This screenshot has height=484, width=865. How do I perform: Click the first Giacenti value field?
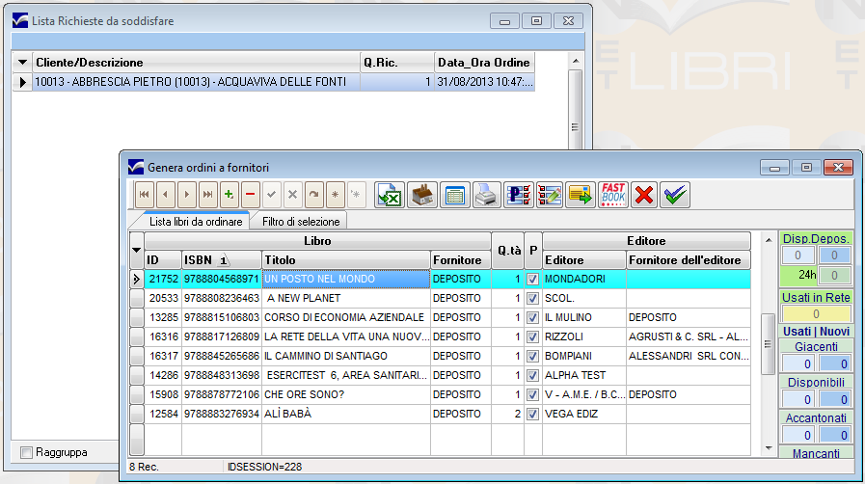pos(797,363)
